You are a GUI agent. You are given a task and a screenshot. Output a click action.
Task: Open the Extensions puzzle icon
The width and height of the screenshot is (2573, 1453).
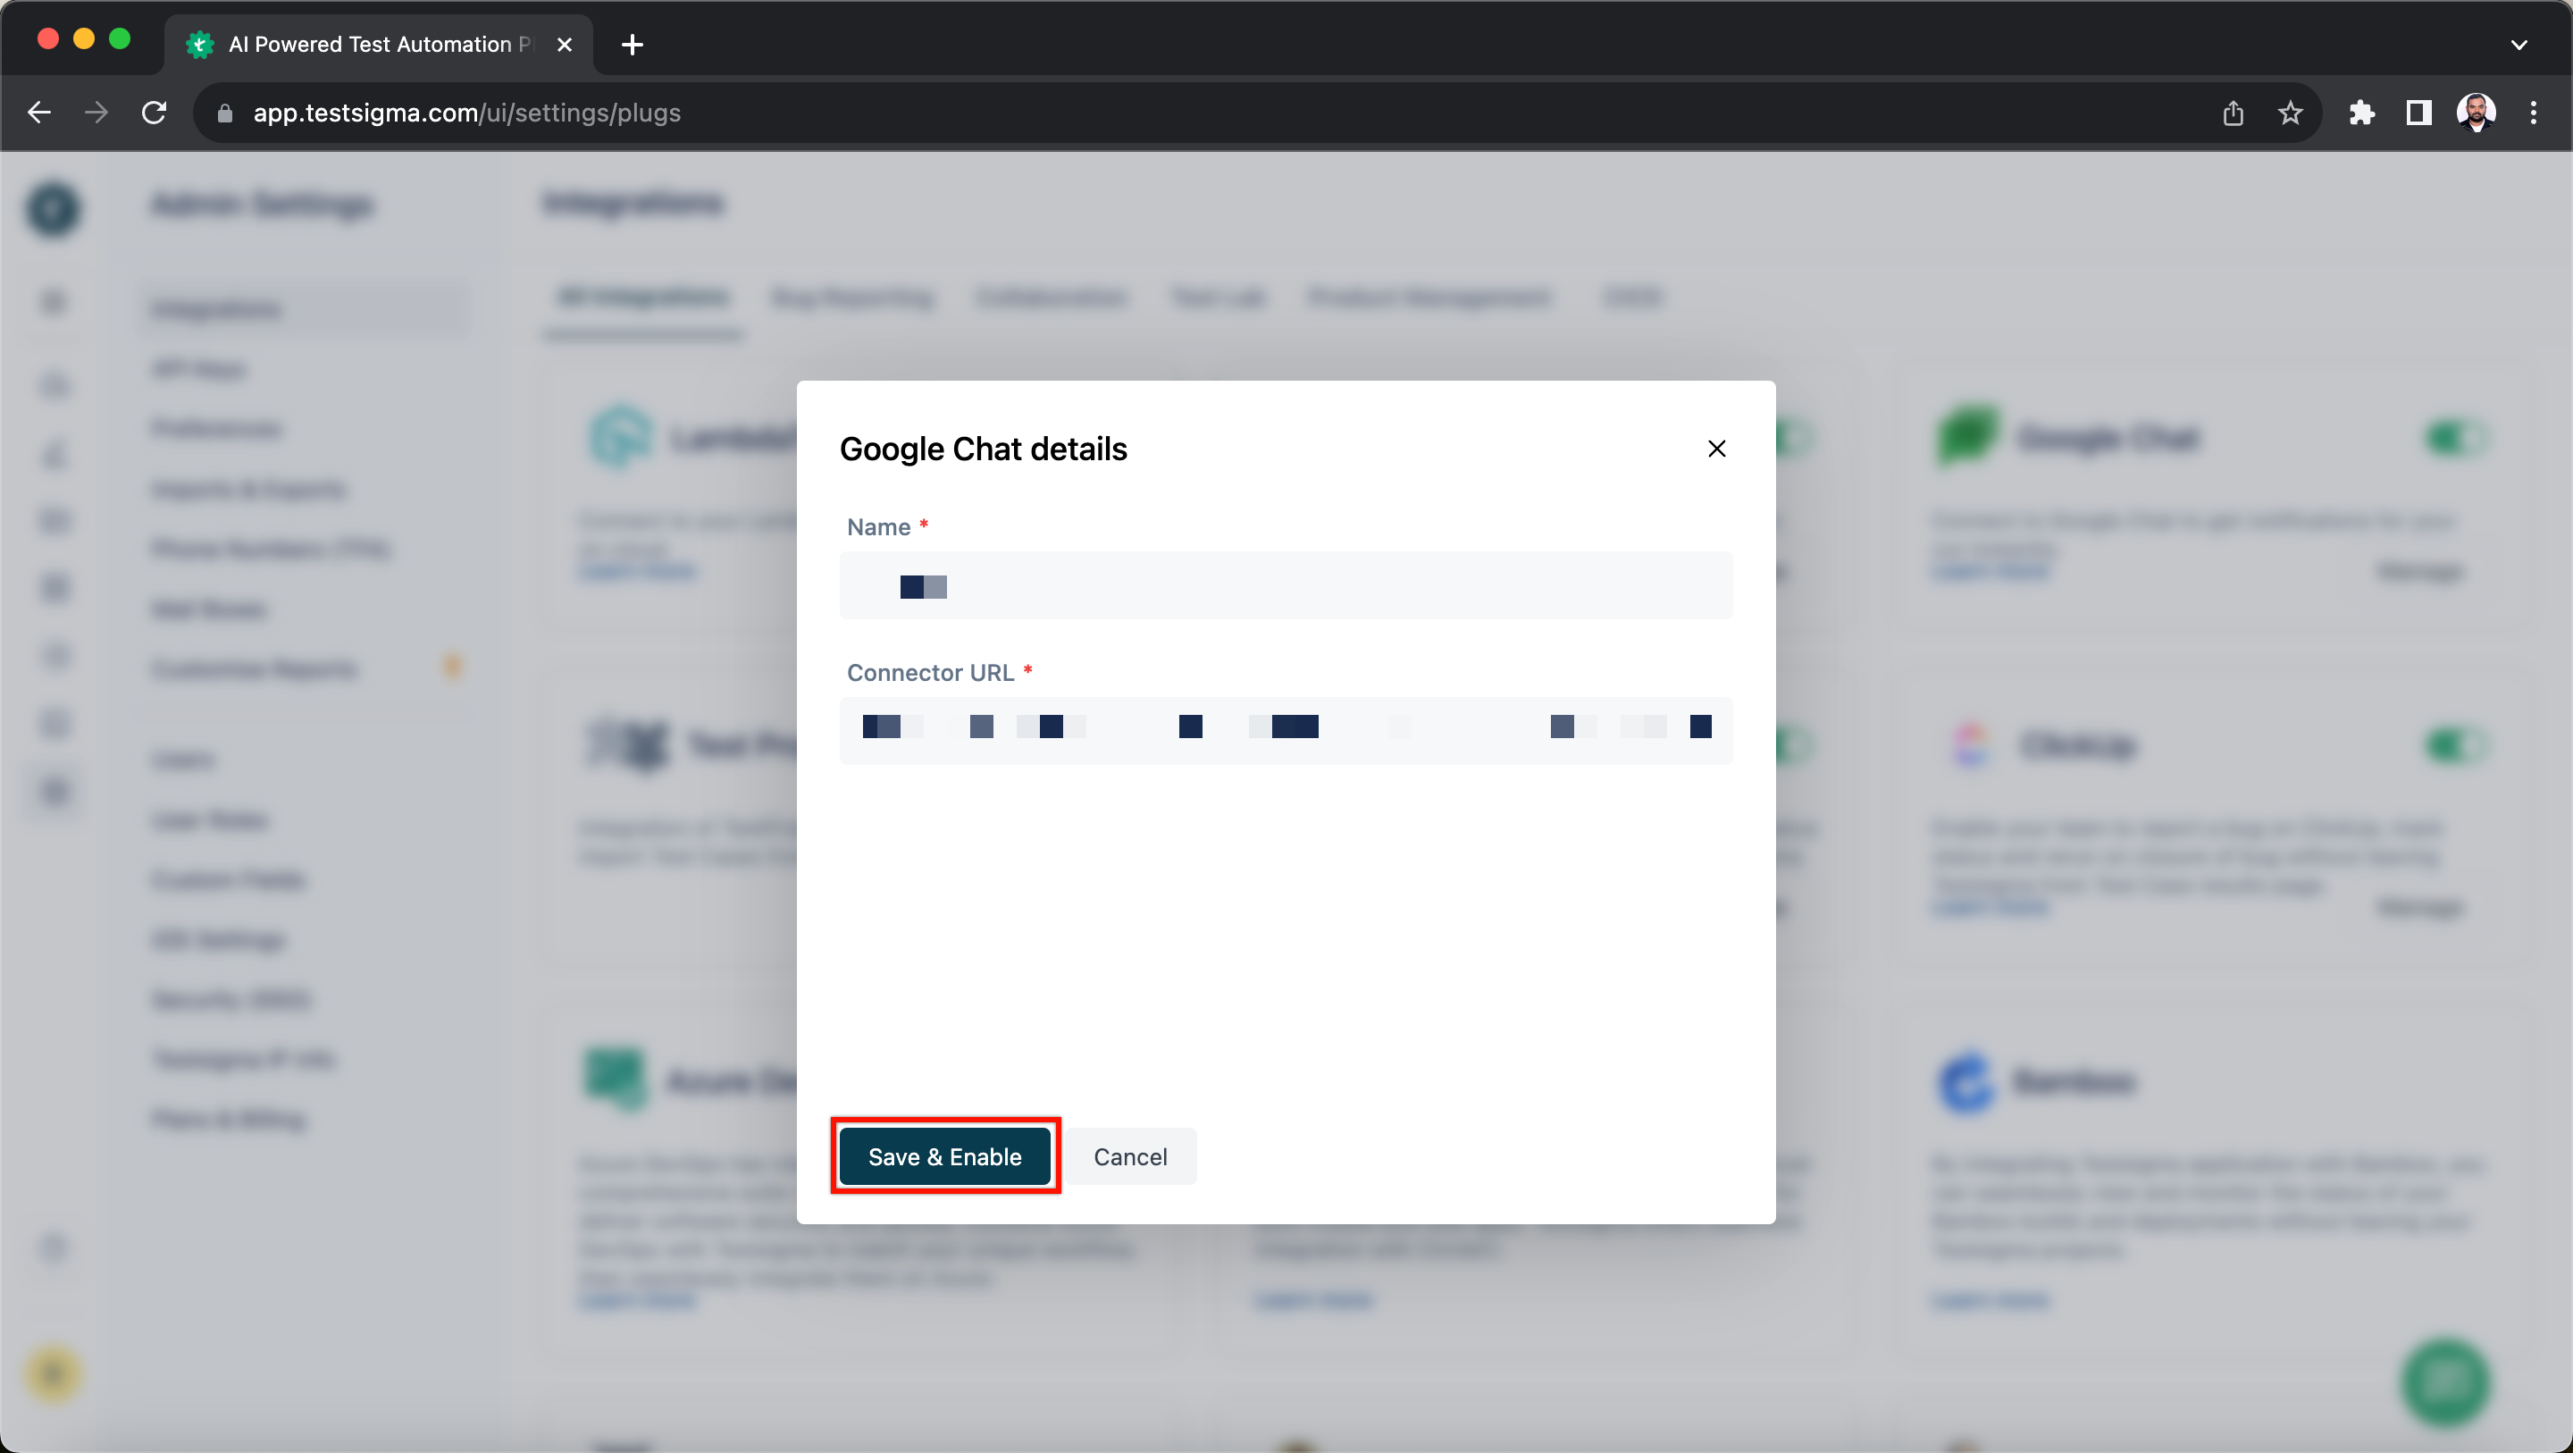(x=2361, y=113)
